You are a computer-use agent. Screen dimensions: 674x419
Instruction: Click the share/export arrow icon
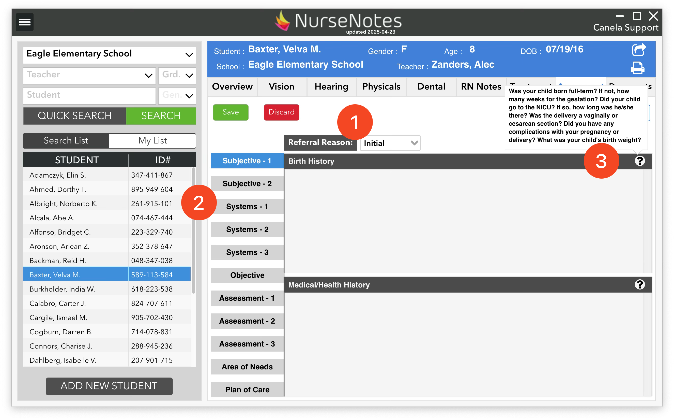click(639, 50)
